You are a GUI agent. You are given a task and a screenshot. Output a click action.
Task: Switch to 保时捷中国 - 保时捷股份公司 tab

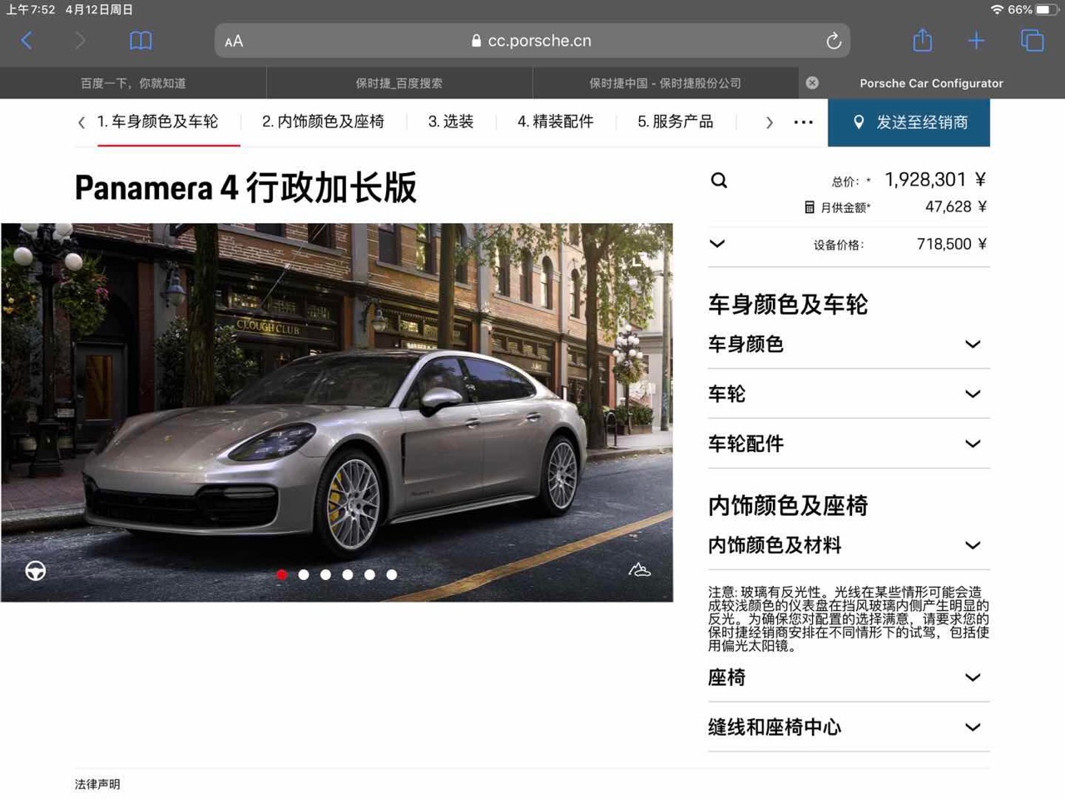coord(666,82)
